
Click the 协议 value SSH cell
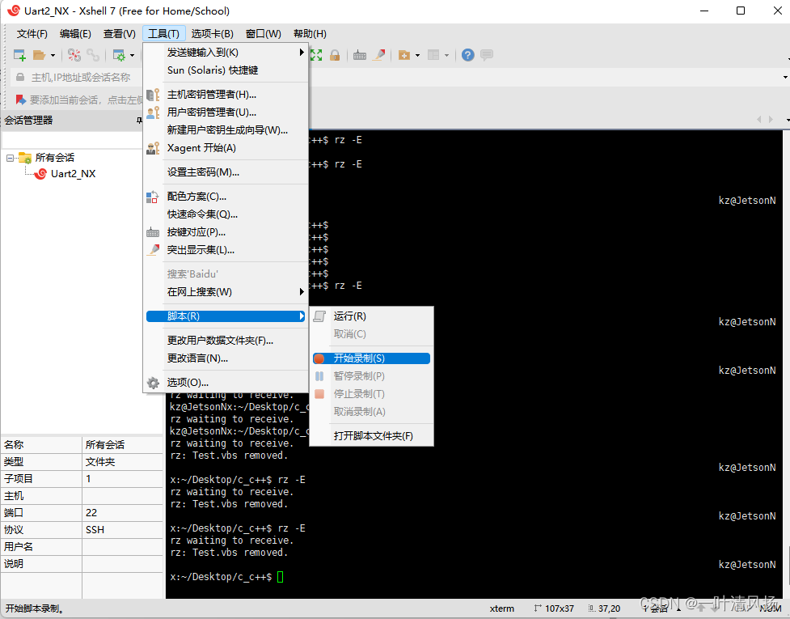pyautogui.click(x=122, y=530)
